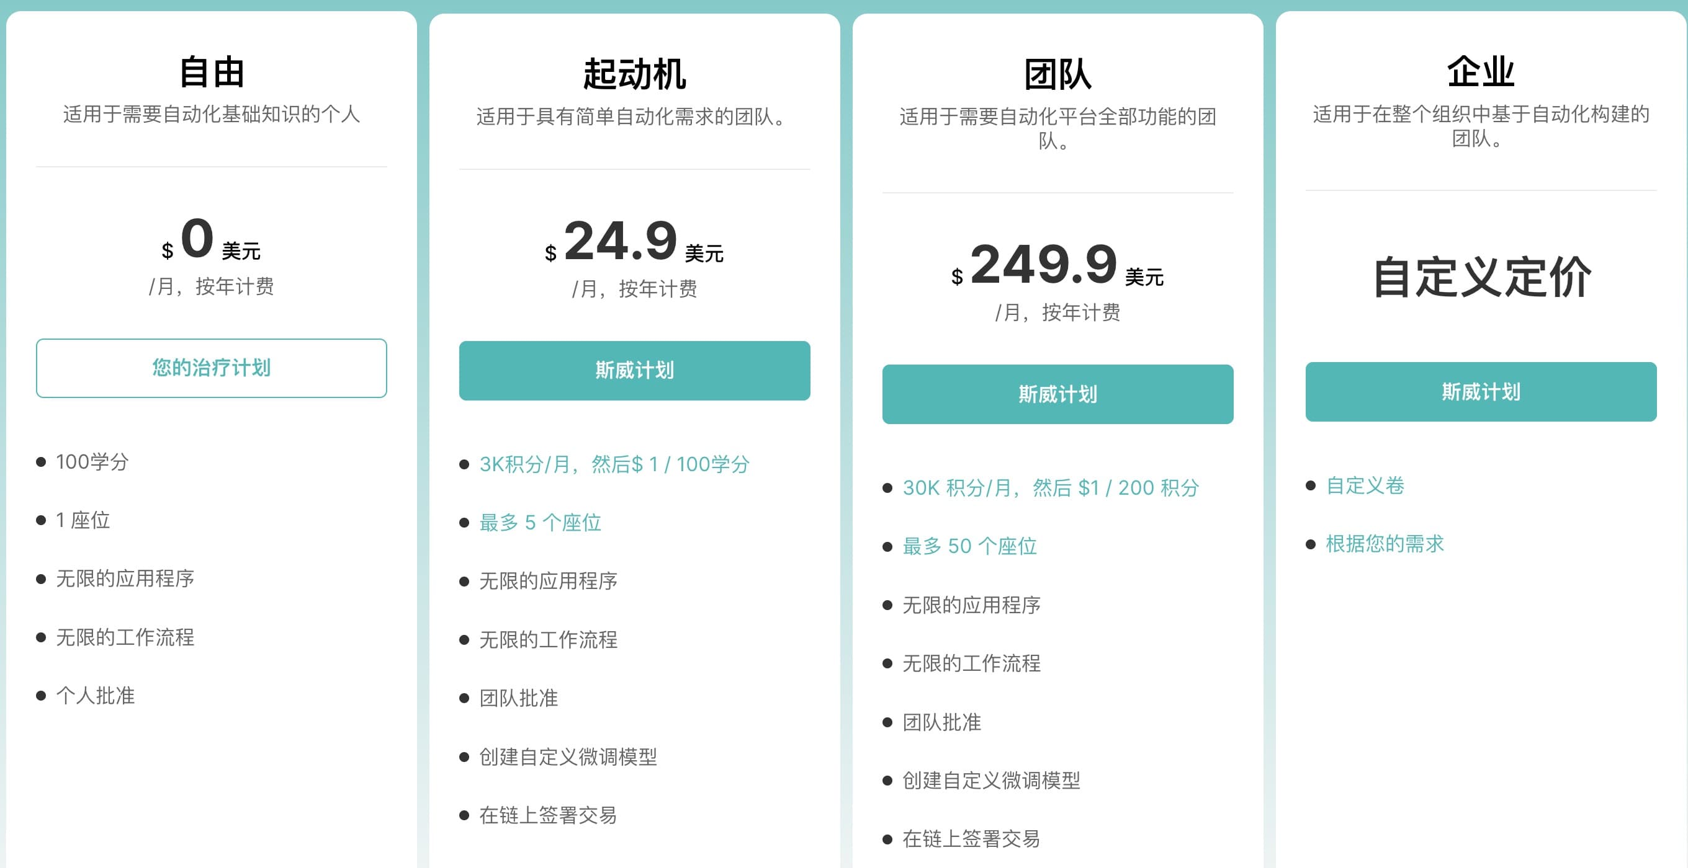The image size is (1688, 868).
Task: Click 个人批准 feature in the 自由 plan
Action: pyautogui.click(x=95, y=695)
